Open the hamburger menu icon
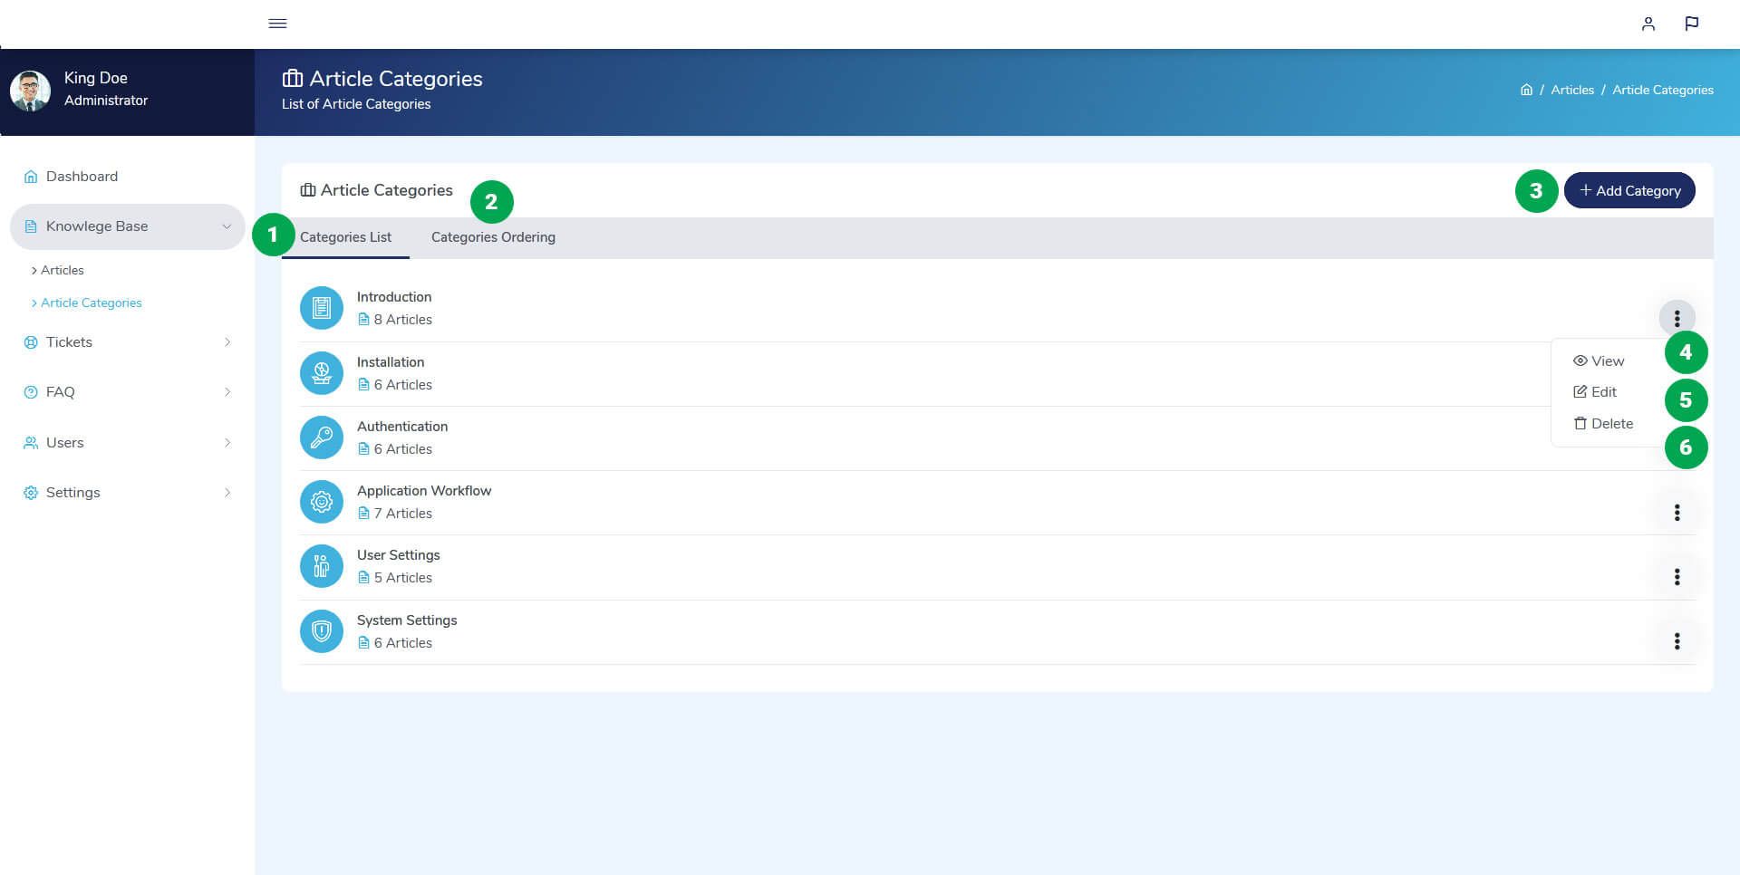The height and width of the screenshot is (875, 1740). tap(277, 24)
